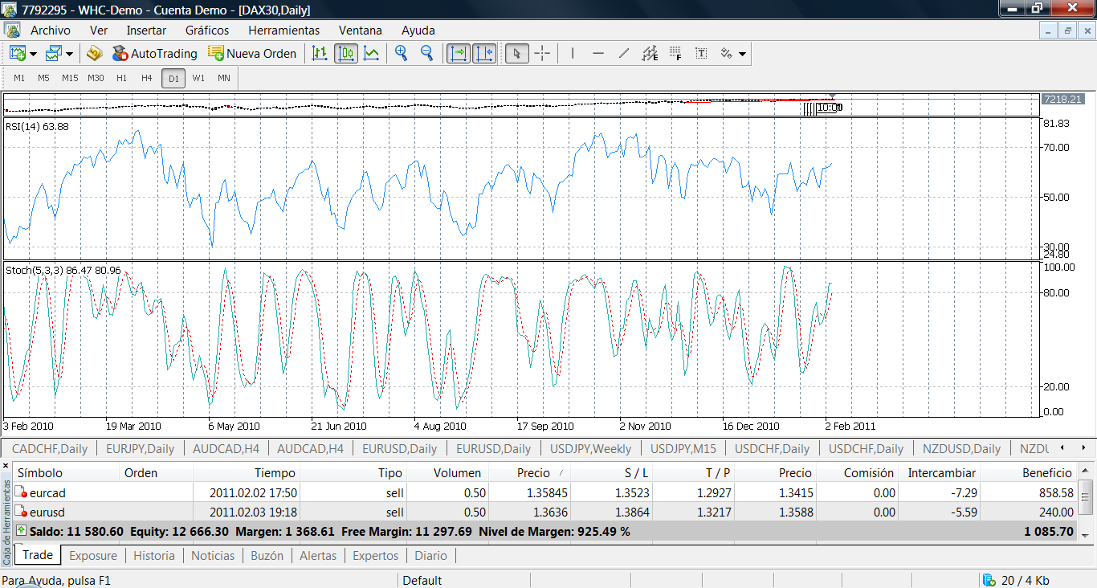Expand the arrows and shapes dropdown
1097x588 pixels.
pyautogui.click(x=743, y=54)
